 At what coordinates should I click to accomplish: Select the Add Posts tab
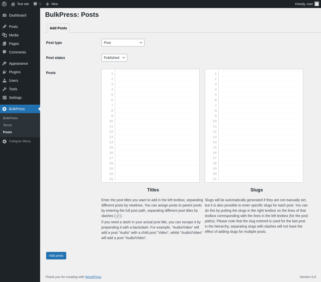(58, 28)
